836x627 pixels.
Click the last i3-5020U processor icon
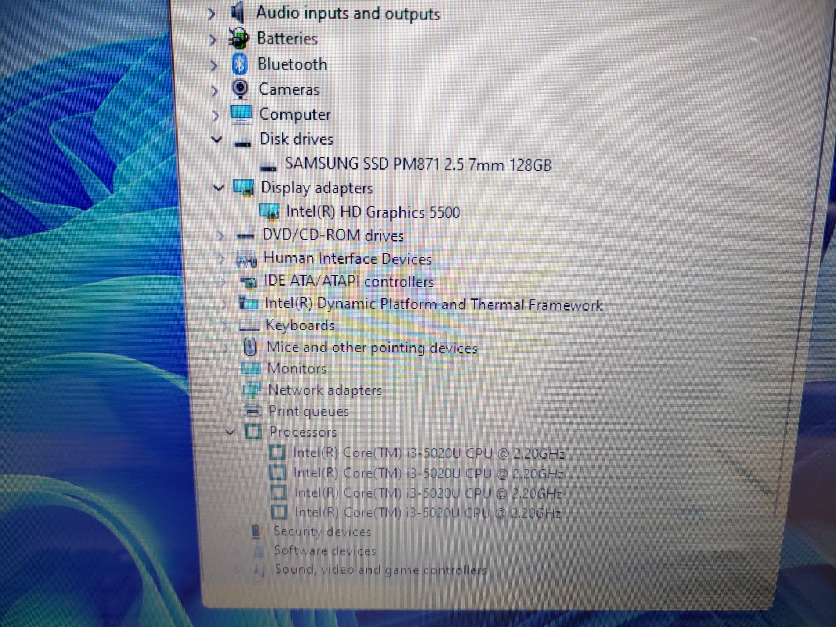pyautogui.click(x=279, y=512)
